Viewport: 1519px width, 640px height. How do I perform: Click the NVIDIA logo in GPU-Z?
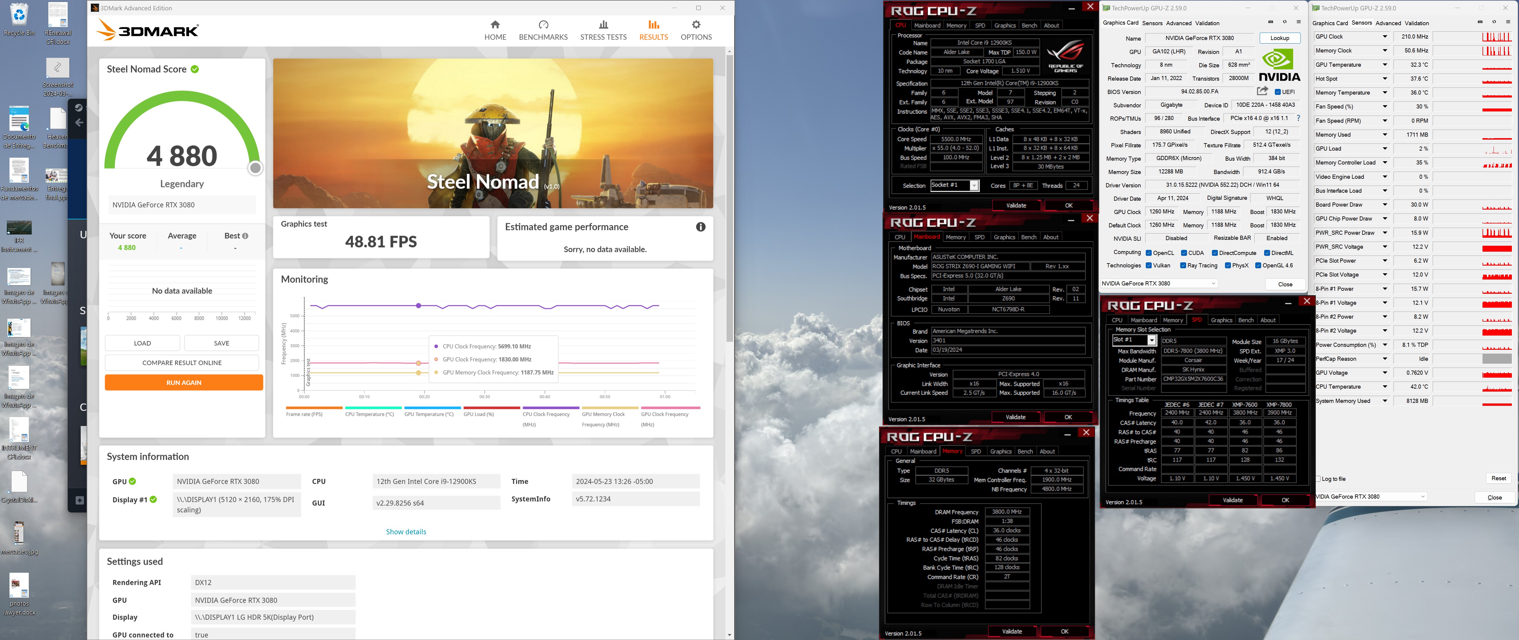(x=1280, y=66)
